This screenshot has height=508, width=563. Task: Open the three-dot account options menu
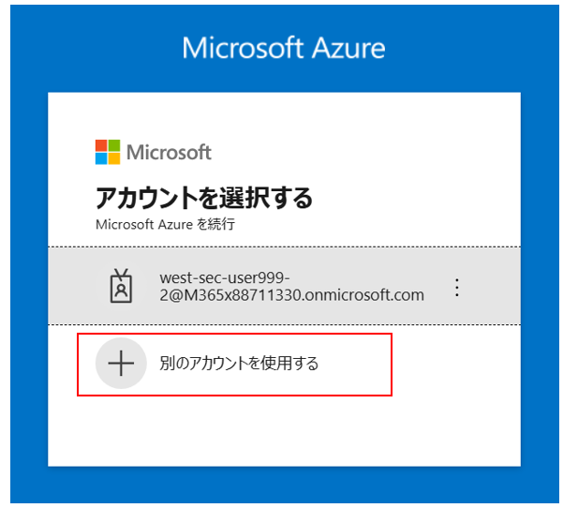pyautogui.click(x=457, y=287)
